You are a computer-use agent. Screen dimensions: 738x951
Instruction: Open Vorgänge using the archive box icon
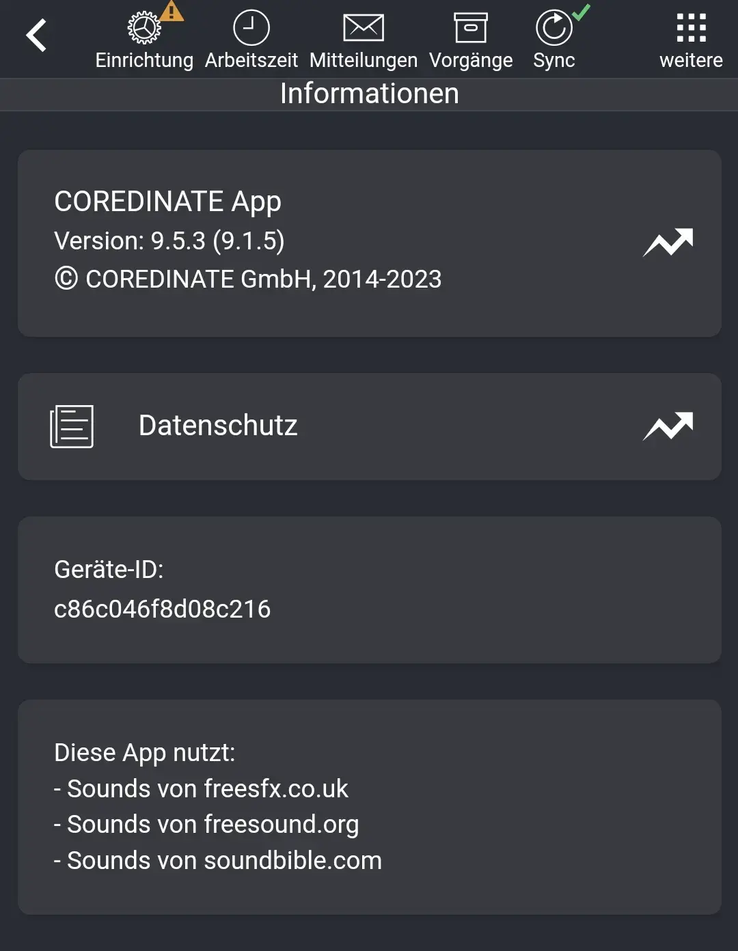click(x=471, y=26)
